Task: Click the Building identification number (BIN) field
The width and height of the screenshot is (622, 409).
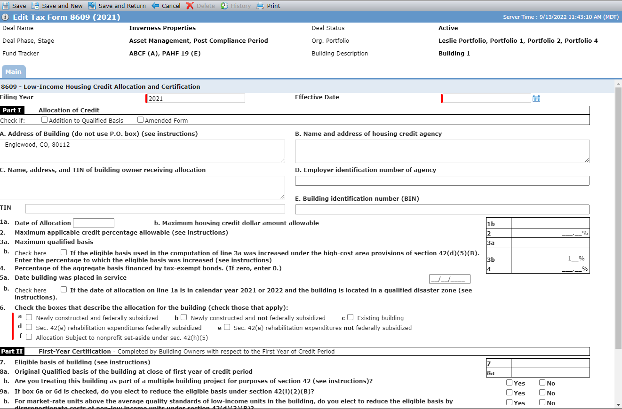Action: click(x=442, y=209)
